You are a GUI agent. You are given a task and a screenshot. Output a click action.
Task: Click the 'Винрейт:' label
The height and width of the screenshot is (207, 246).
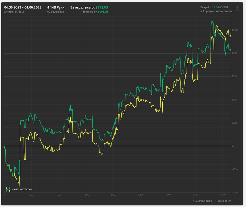coord(206,7)
